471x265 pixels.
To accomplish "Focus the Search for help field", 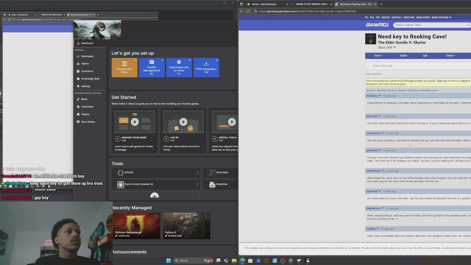I will (419, 66).
